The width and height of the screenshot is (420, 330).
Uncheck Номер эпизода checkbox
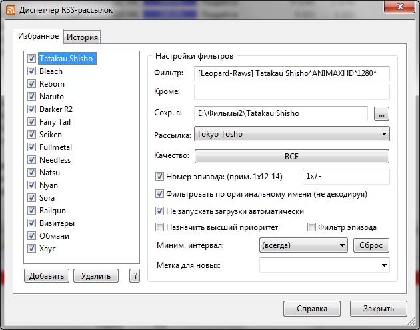[x=159, y=177]
